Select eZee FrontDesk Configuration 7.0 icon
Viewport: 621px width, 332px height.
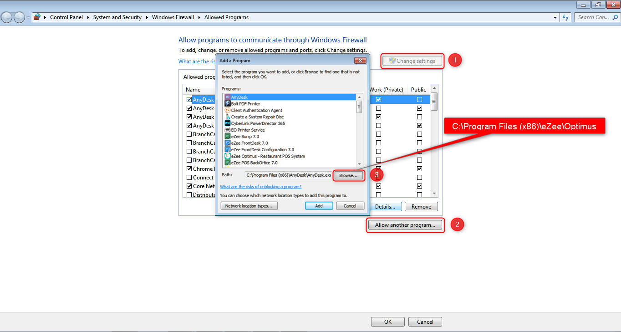pos(228,149)
